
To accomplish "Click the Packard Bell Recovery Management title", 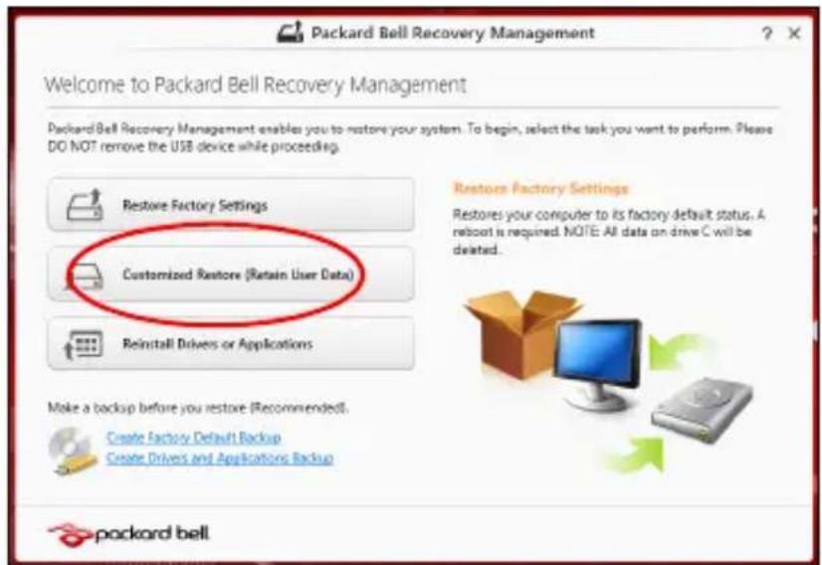I will pyautogui.click(x=453, y=33).
